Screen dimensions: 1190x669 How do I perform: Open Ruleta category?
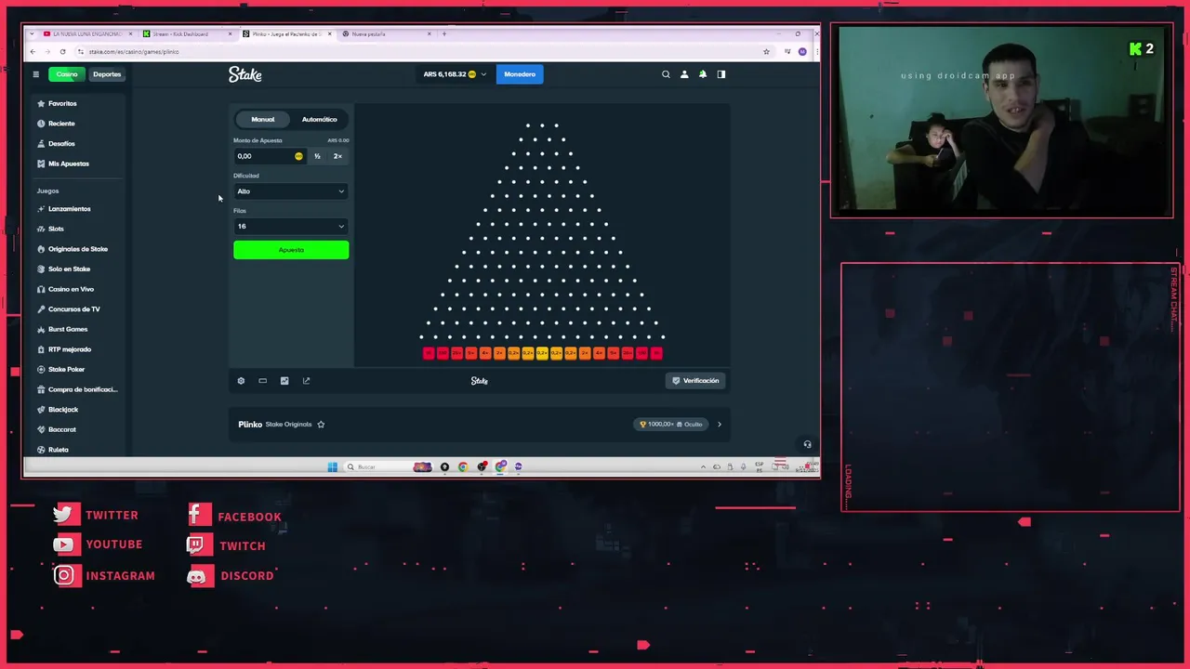(58, 450)
